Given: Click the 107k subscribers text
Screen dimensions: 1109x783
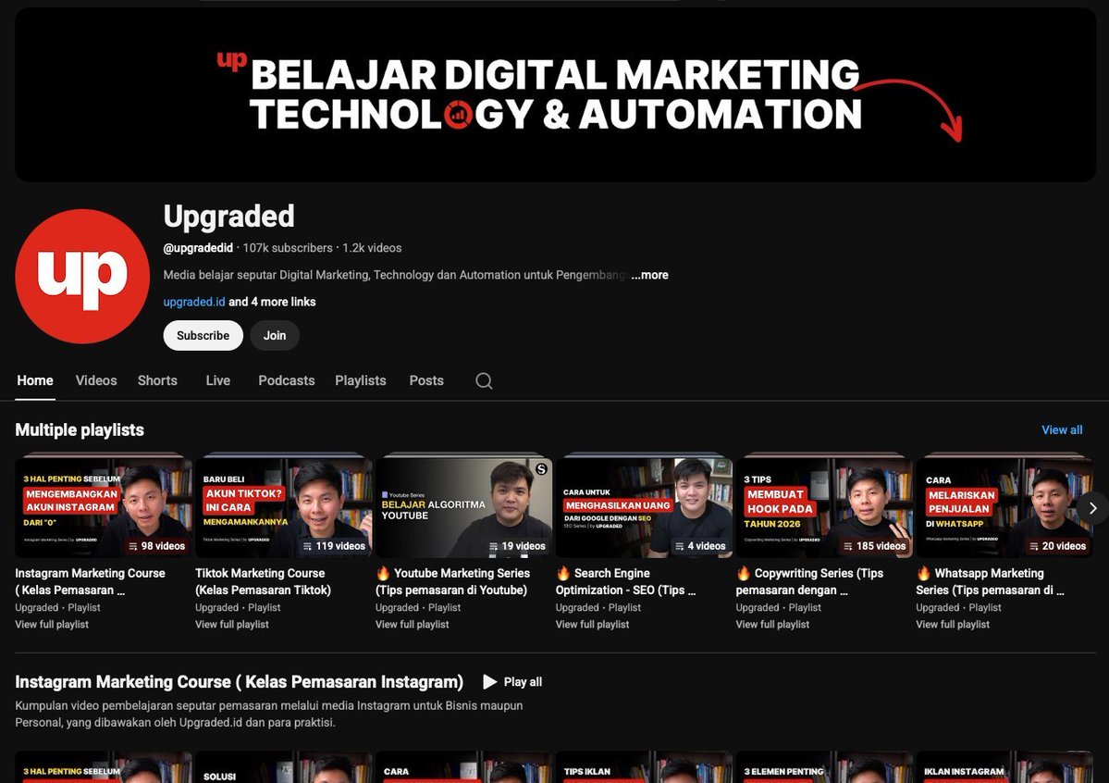Looking at the screenshot, I should click(287, 248).
